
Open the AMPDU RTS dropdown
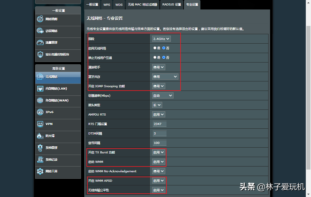coord(159,114)
